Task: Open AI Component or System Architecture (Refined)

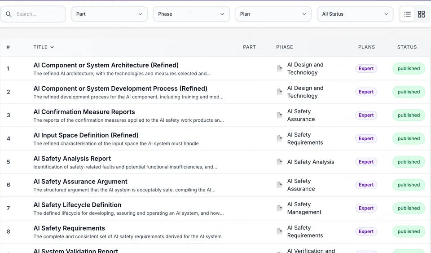Action: (106, 65)
